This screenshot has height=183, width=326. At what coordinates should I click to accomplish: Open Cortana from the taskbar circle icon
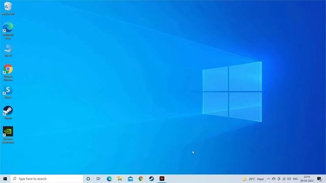coord(88,178)
